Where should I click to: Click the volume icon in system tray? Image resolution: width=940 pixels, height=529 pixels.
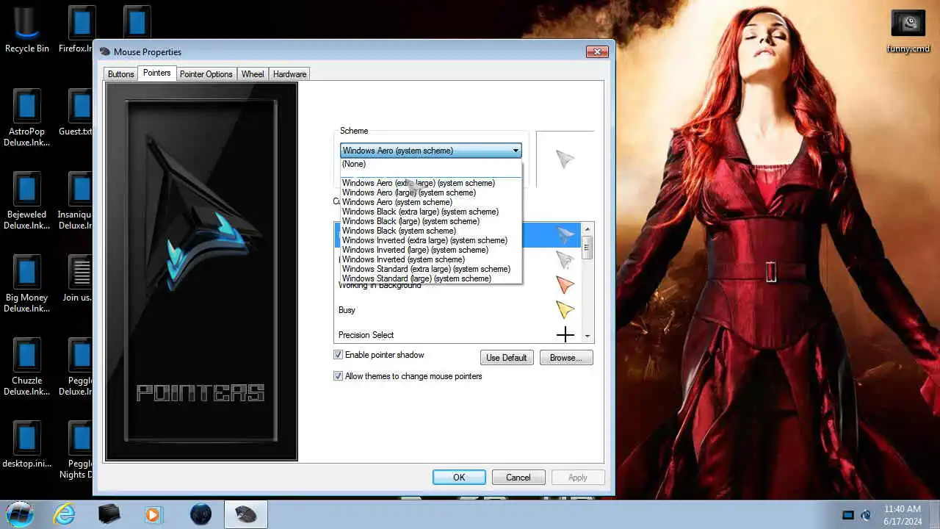(866, 515)
